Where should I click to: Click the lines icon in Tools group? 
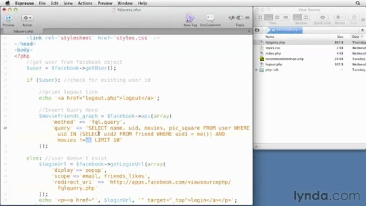(247, 18)
